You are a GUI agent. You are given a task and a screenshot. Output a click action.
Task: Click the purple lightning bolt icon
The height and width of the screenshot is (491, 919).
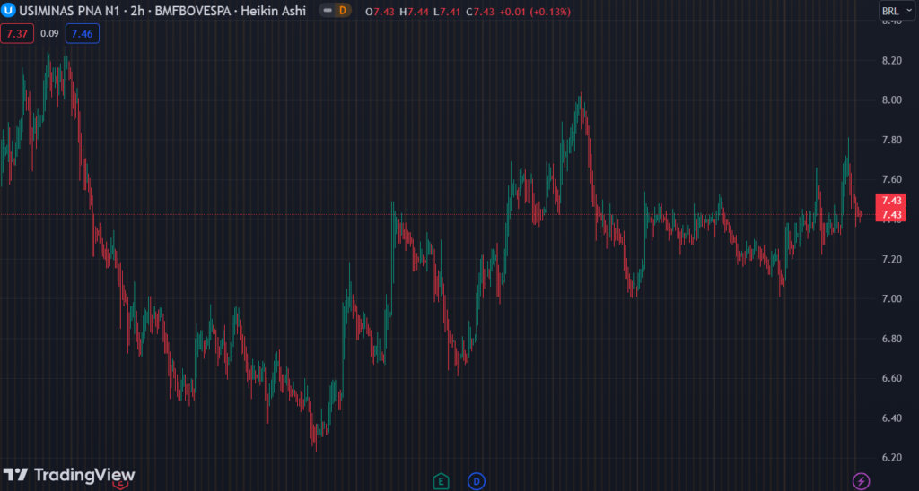861,482
